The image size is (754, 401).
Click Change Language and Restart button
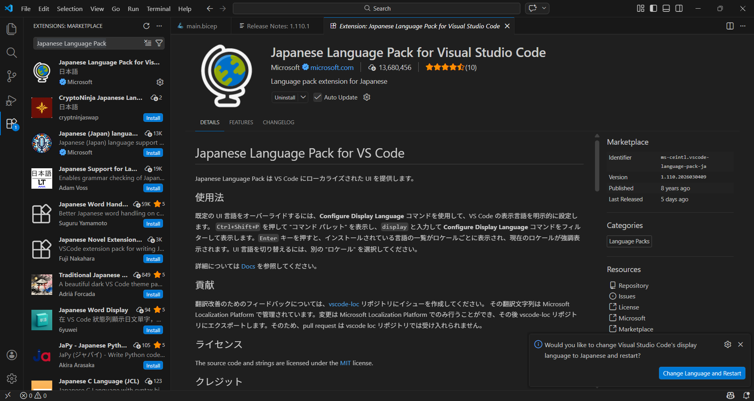click(x=702, y=373)
